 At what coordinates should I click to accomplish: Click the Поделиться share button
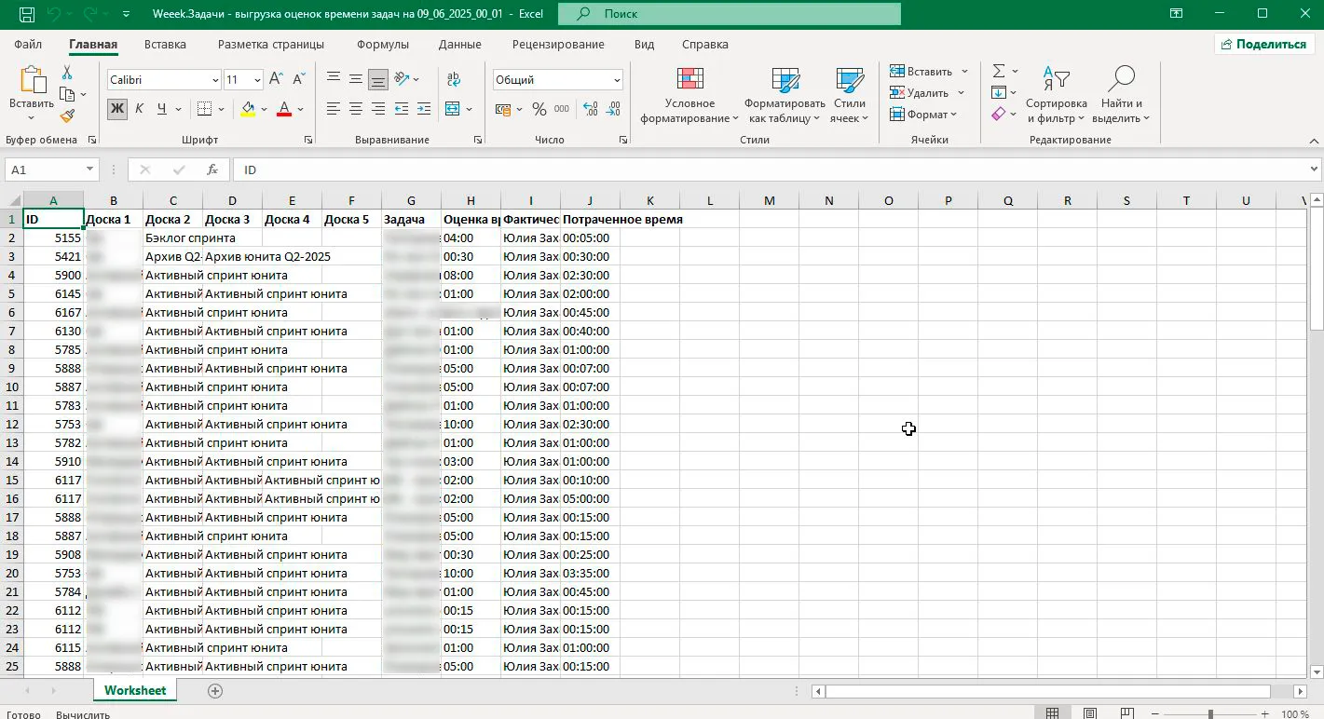1263,44
